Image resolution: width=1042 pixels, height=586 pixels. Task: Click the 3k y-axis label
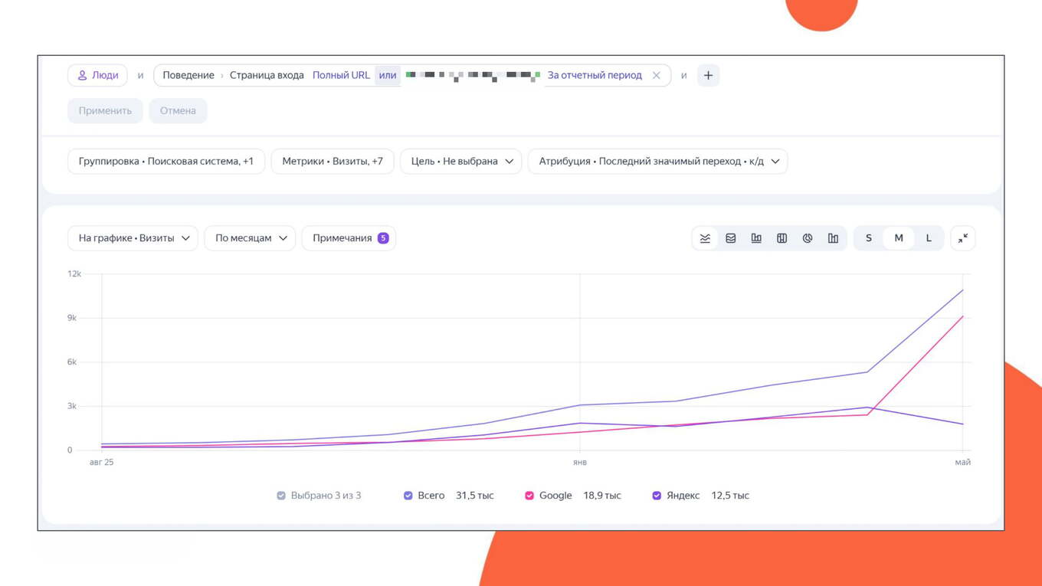[72, 406]
